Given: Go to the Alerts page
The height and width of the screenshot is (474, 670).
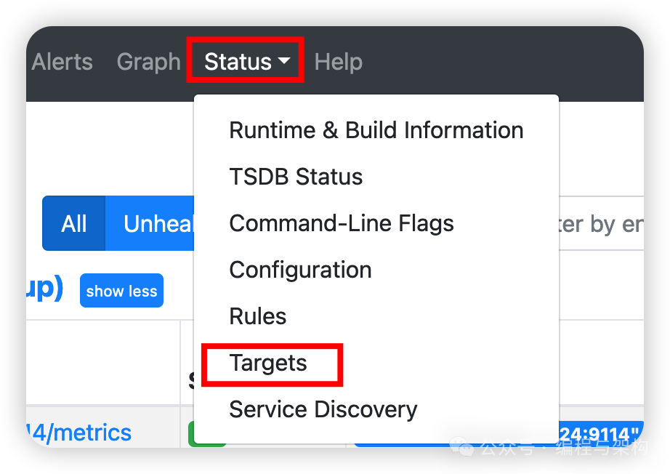Looking at the screenshot, I should (62, 62).
